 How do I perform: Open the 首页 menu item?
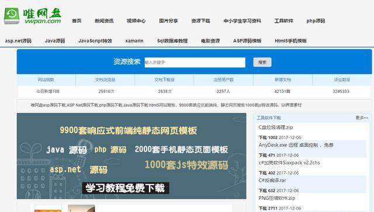pos(77,21)
